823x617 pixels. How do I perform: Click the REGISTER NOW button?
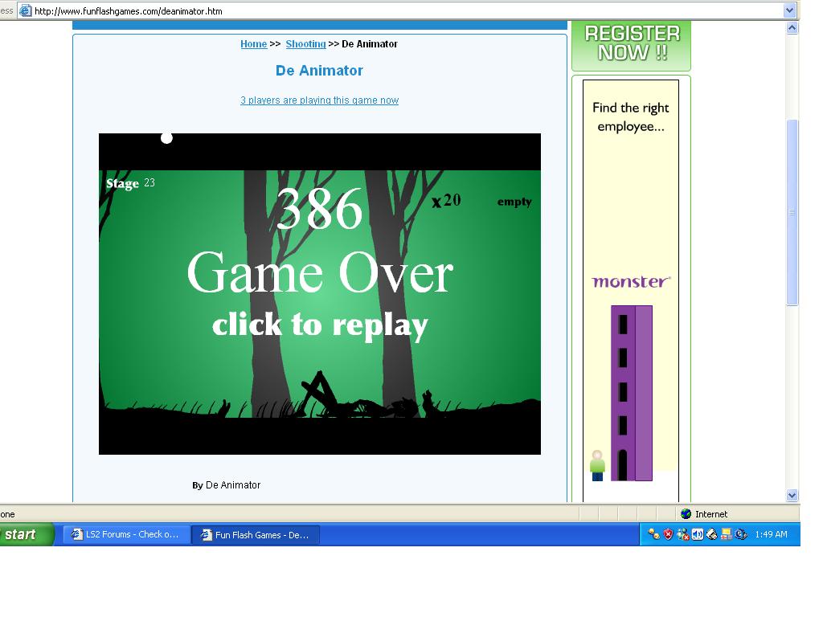tap(632, 44)
